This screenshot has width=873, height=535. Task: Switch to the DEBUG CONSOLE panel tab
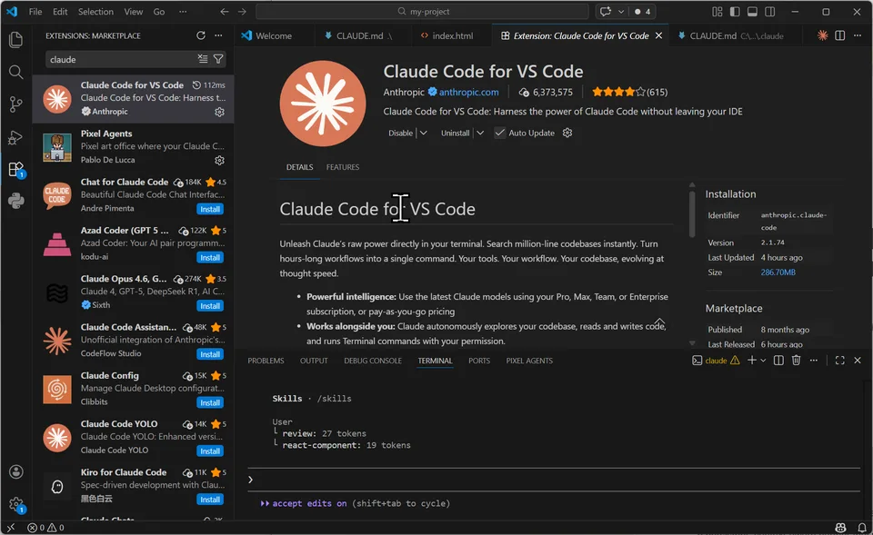point(373,361)
